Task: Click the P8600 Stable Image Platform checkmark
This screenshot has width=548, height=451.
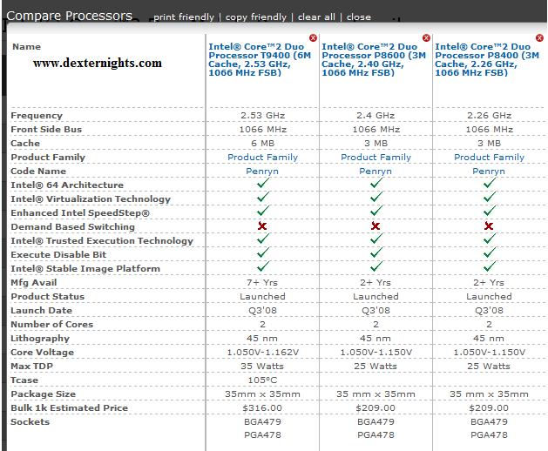Action: [376, 266]
